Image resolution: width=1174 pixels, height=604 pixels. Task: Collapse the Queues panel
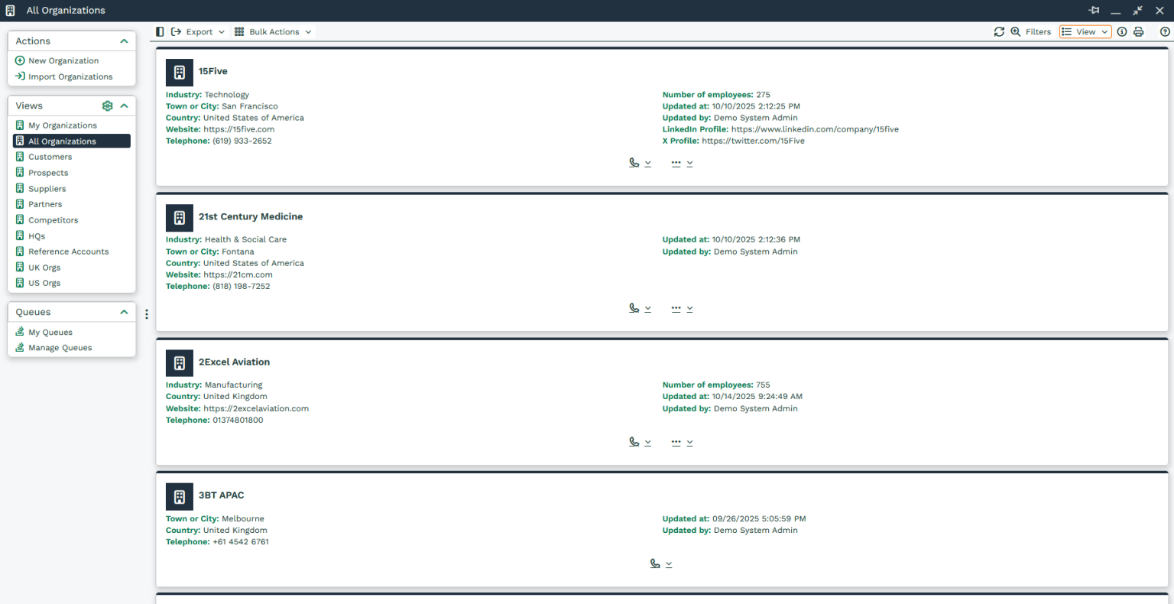124,312
